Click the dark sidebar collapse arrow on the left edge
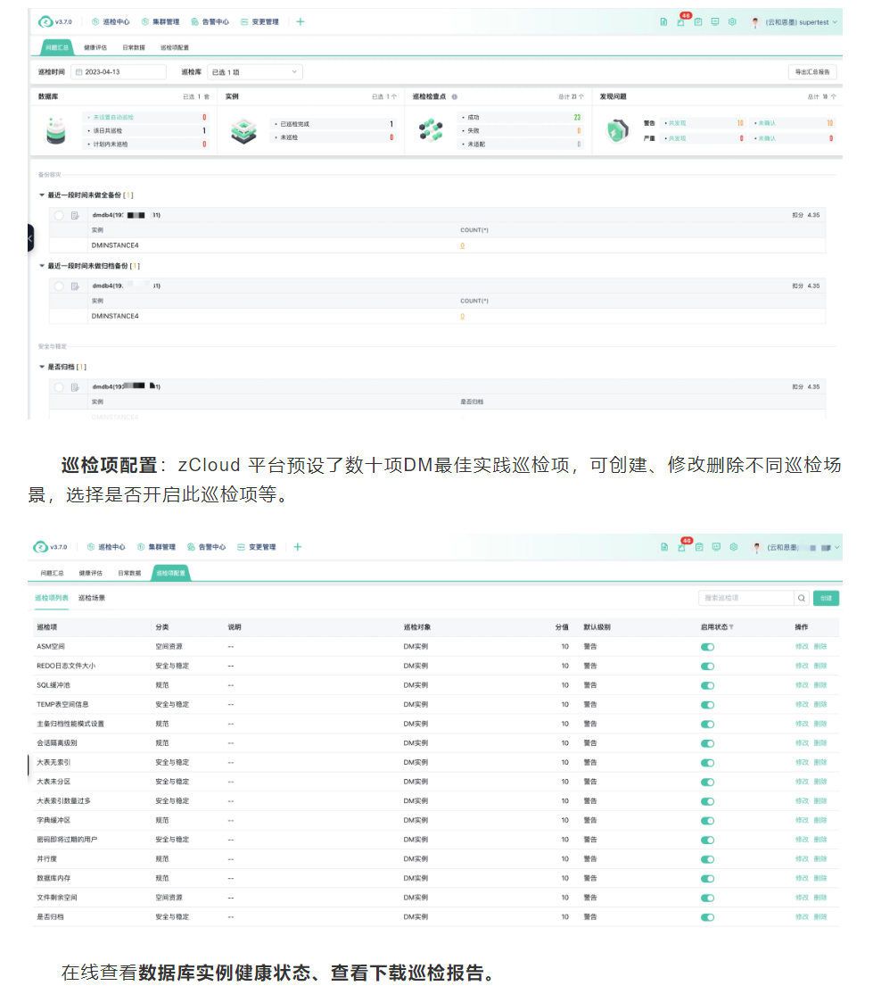The image size is (873, 994). tap(30, 238)
